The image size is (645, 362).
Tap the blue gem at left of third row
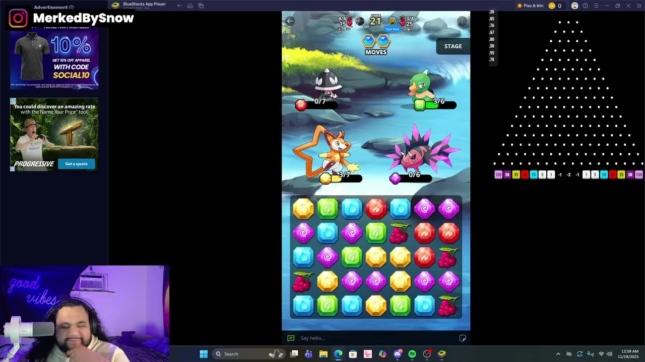point(303,257)
